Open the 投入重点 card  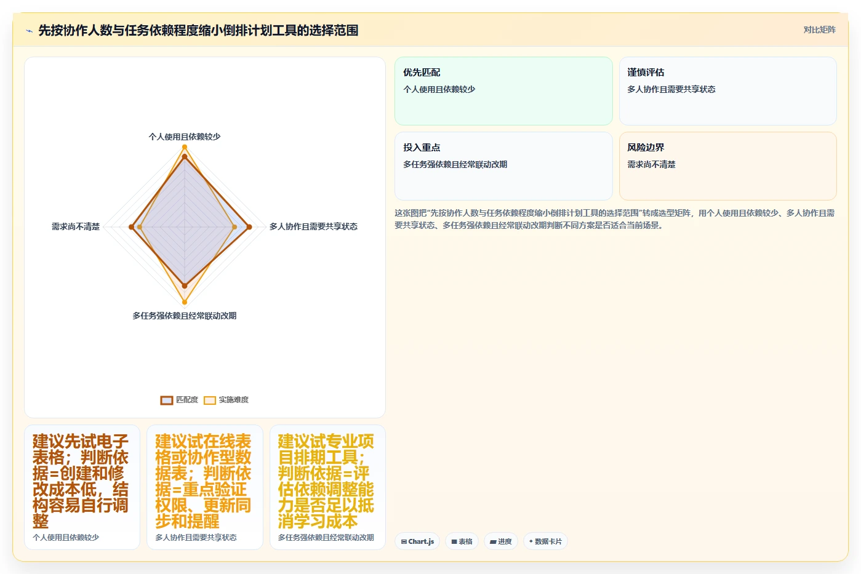pyautogui.click(x=503, y=166)
